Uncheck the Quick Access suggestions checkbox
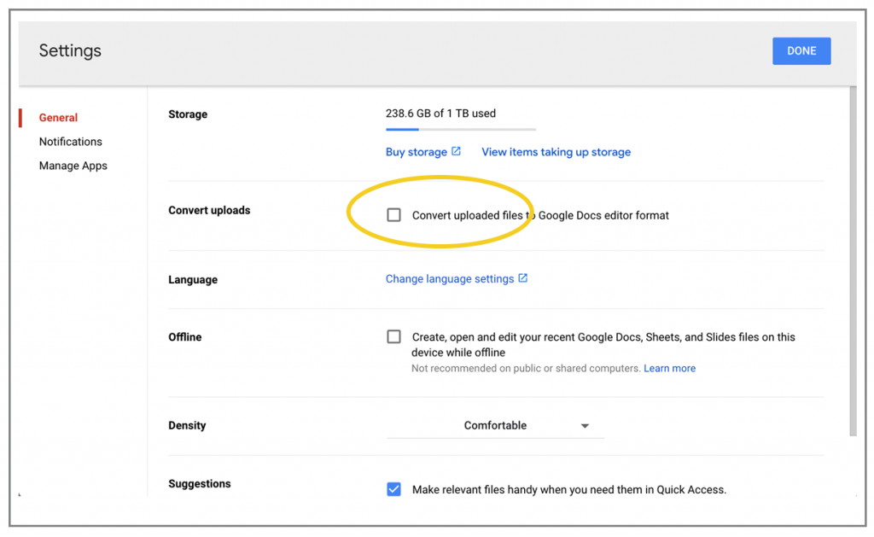The image size is (874, 537). click(393, 489)
